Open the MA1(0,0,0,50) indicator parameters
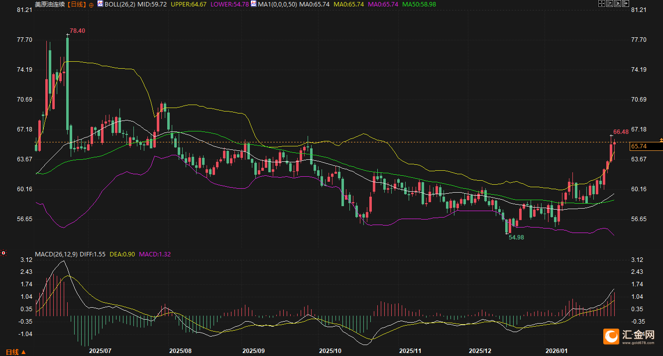The height and width of the screenshot is (356, 663). coord(279,4)
